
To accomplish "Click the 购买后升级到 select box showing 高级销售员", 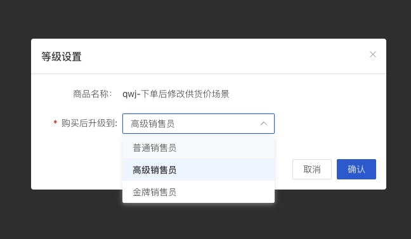I will [x=199, y=124].
